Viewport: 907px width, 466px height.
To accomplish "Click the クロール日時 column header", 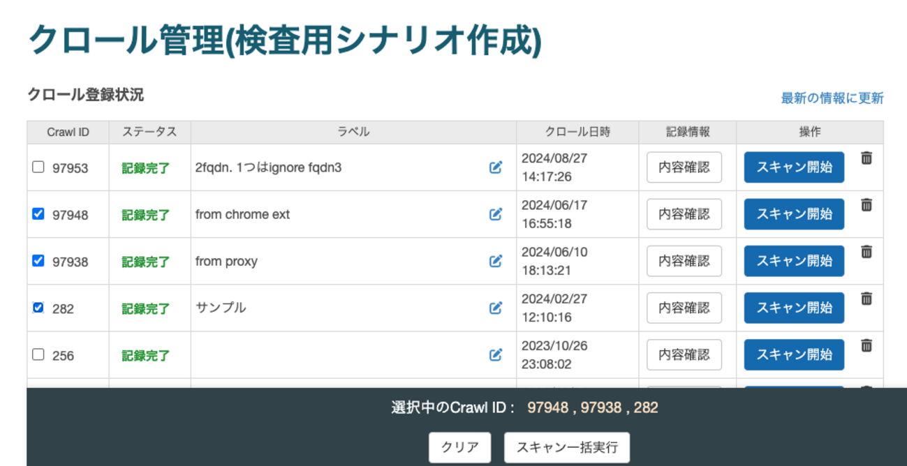I will pyautogui.click(x=577, y=132).
